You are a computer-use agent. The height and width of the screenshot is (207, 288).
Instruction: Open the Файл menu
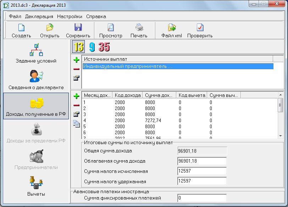(x=15, y=17)
